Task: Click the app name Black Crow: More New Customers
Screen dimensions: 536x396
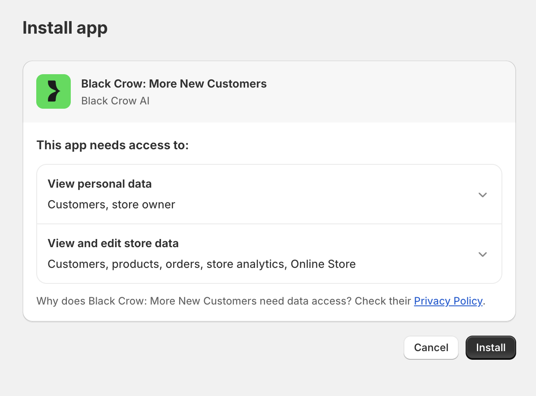Action: click(174, 83)
